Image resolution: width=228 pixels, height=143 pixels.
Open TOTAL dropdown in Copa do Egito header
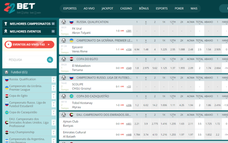199,59
